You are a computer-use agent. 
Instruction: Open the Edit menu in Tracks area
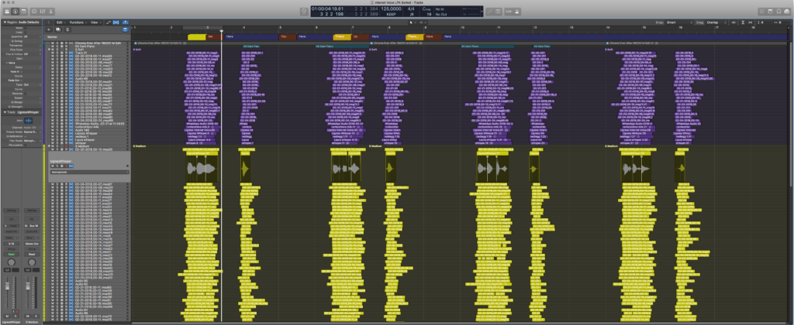[60, 22]
